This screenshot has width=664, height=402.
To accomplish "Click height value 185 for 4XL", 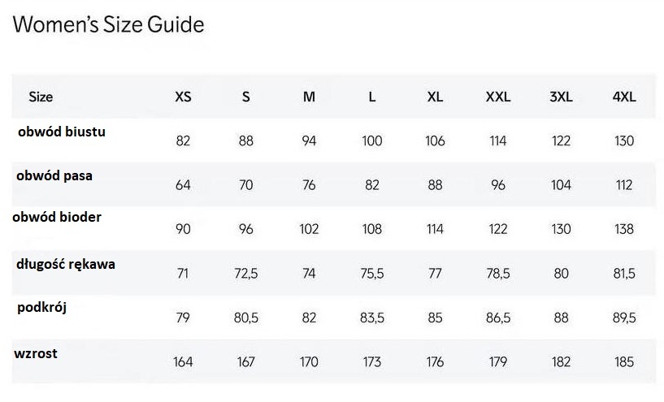I will tap(624, 361).
